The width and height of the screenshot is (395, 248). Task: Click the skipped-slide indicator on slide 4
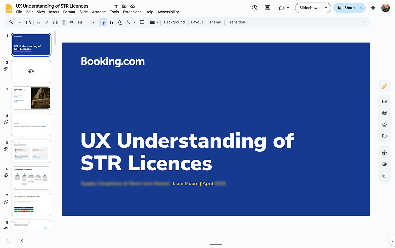tap(6, 122)
